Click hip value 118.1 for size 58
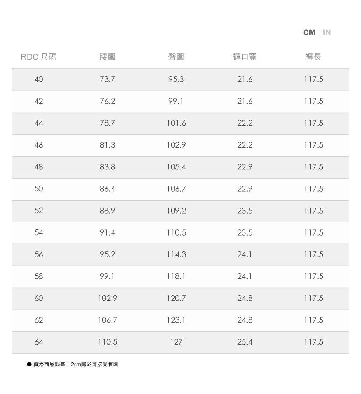Screen dimensions: 361x394 [x=176, y=276]
